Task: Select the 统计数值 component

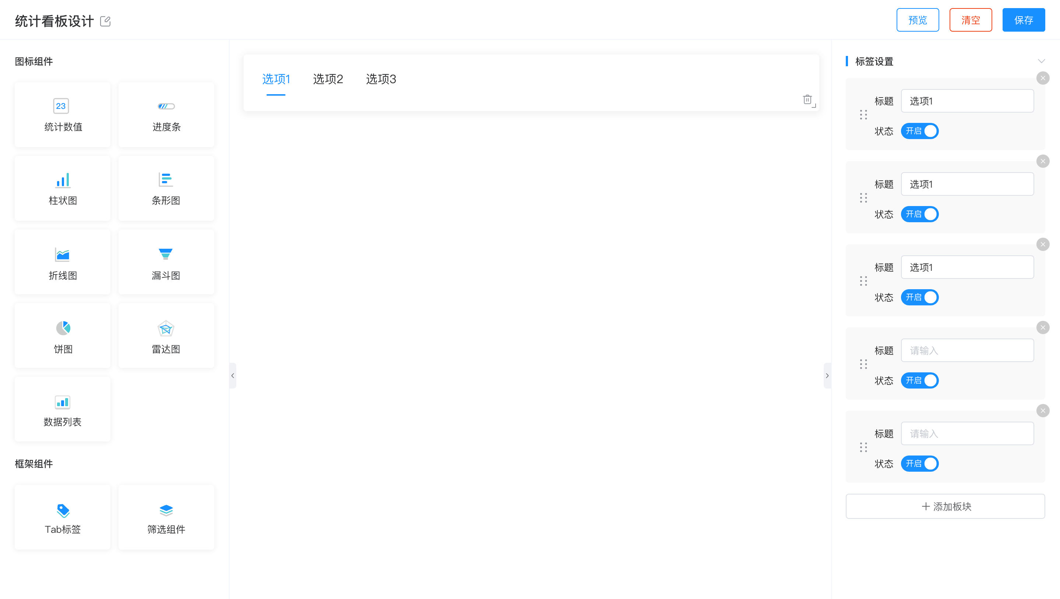Action: click(62, 114)
